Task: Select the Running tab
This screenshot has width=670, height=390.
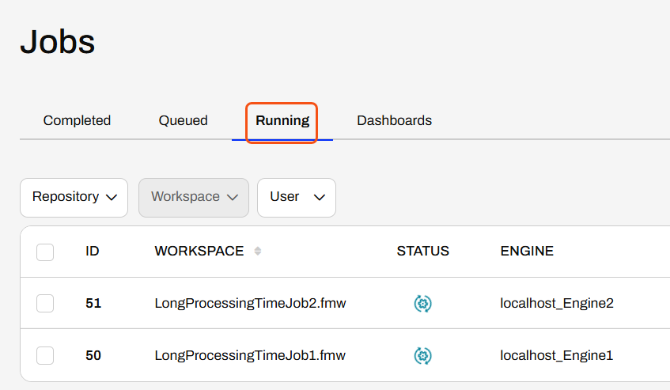Action: pyautogui.click(x=282, y=121)
